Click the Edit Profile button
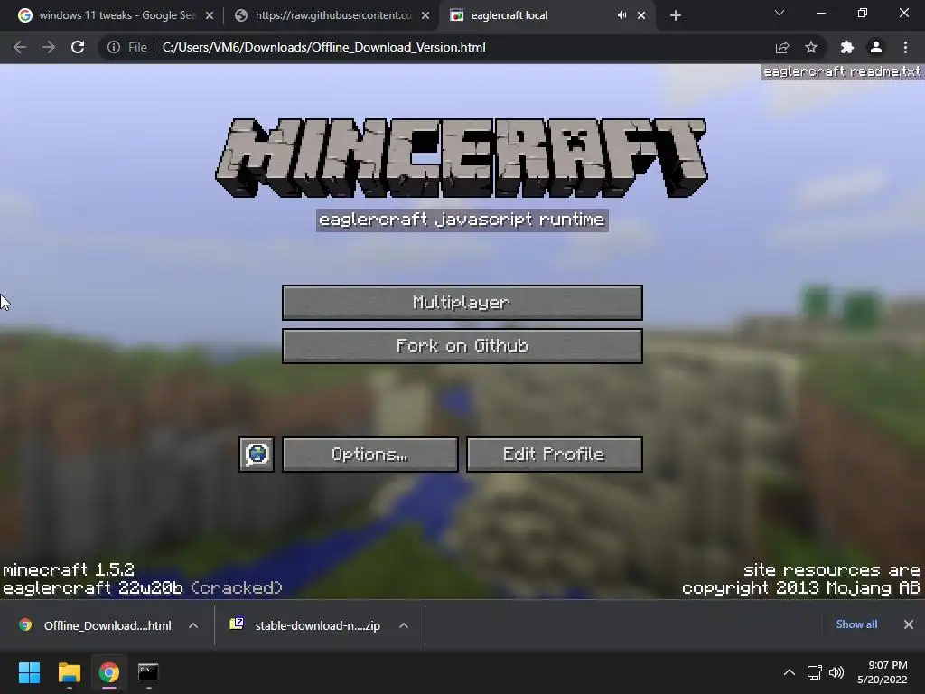Image resolution: width=925 pixels, height=694 pixels. point(554,455)
